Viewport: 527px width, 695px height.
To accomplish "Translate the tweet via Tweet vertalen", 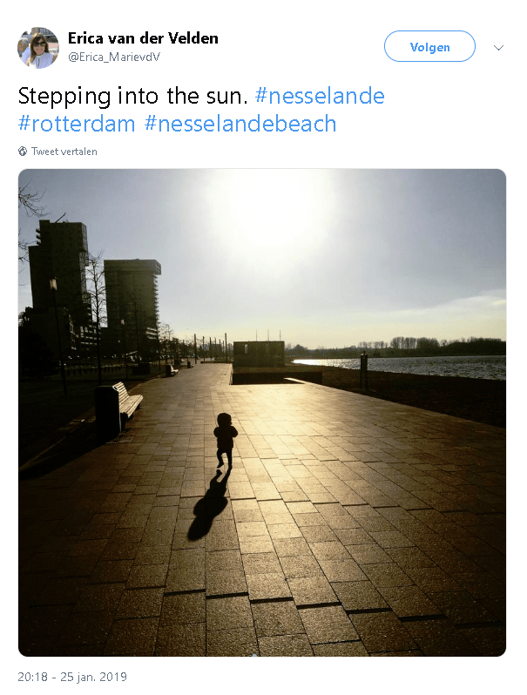I will tap(64, 152).
